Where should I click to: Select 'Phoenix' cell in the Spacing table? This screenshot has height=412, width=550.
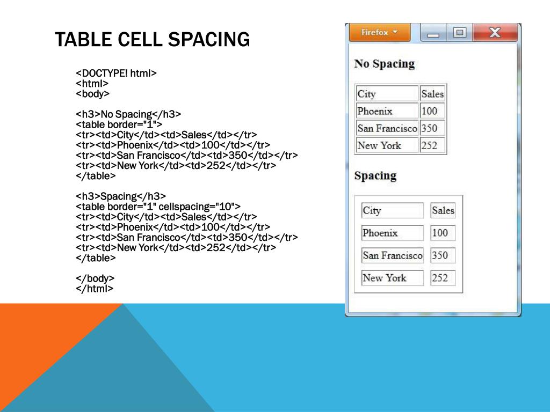(393, 233)
